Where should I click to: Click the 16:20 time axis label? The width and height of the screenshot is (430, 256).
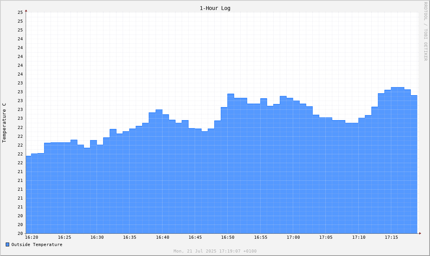[x=31, y=237]
